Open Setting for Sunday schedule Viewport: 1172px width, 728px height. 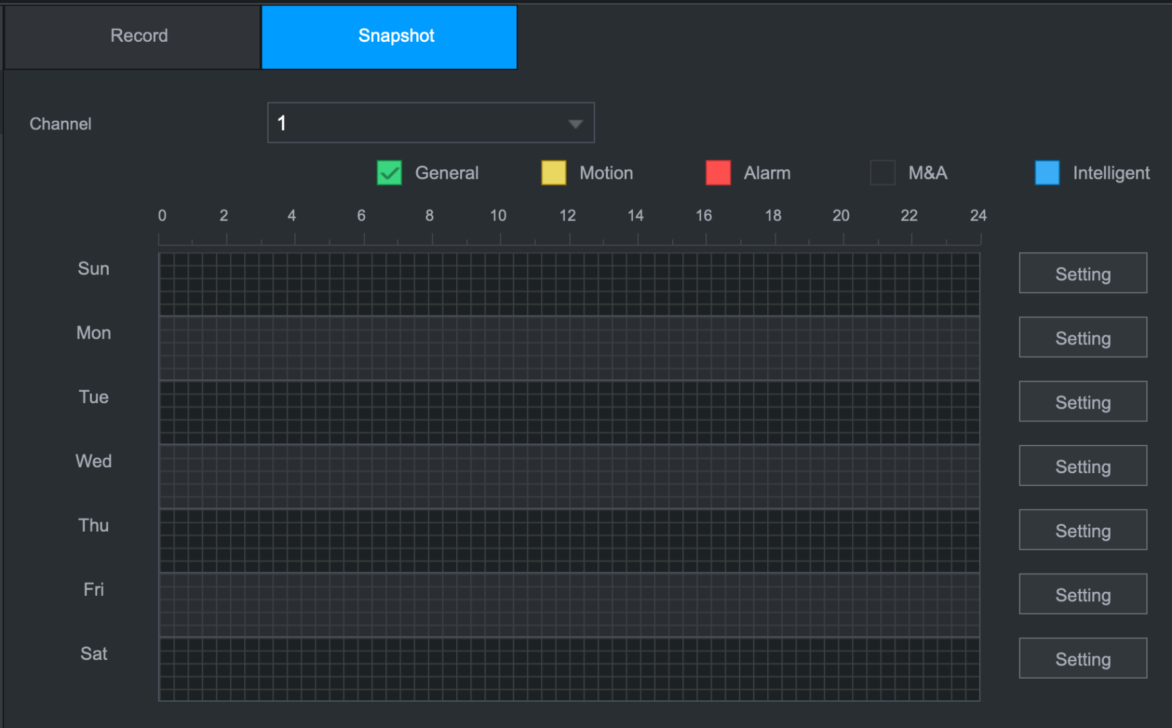coord(1083,273)
